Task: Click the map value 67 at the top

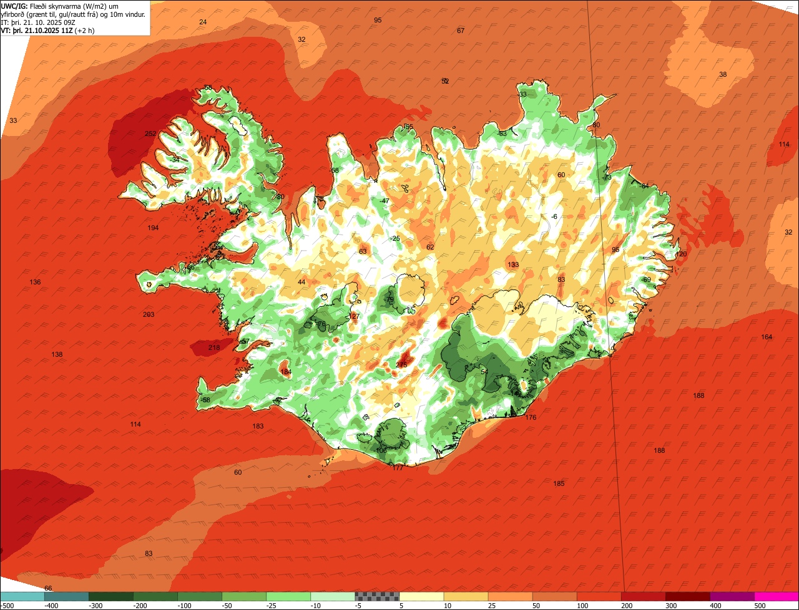Action: pos(461,31)
